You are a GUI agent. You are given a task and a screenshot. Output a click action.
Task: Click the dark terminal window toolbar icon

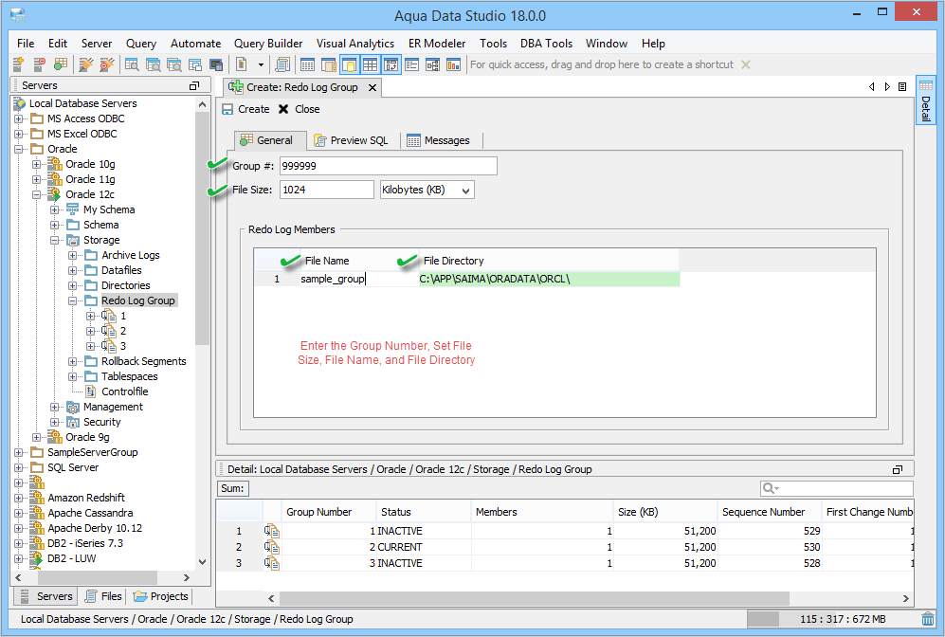click(x=216, y=64)
